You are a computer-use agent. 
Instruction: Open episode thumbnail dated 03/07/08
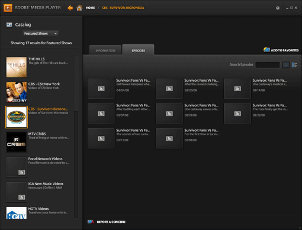pos(101,114)
